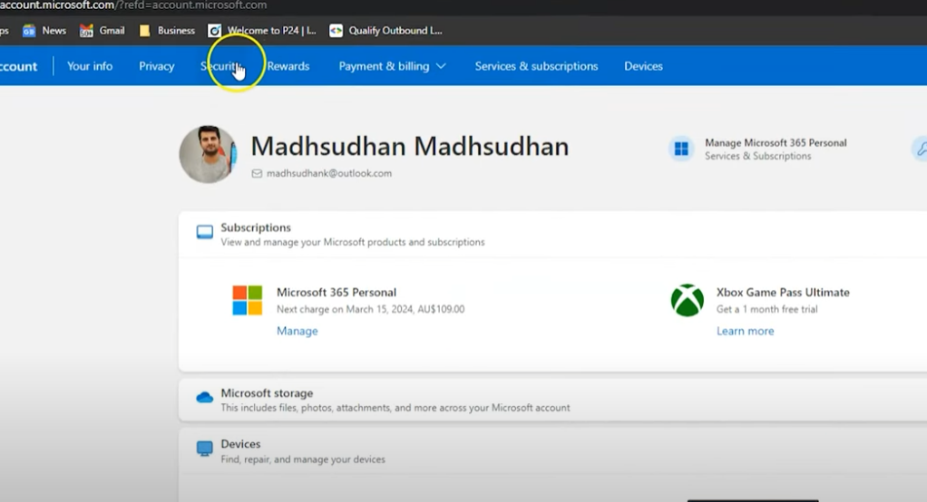Click the email envelope icon
Image resolution: width=927 pixels, height=502 pixels.
pos(257,173)
